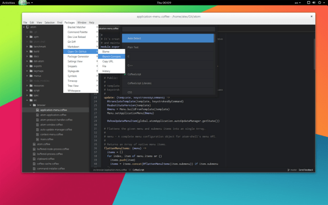Screen dimensions: 328x205
Task: Select Plain Text grammar option
Action: pos(168,47)
